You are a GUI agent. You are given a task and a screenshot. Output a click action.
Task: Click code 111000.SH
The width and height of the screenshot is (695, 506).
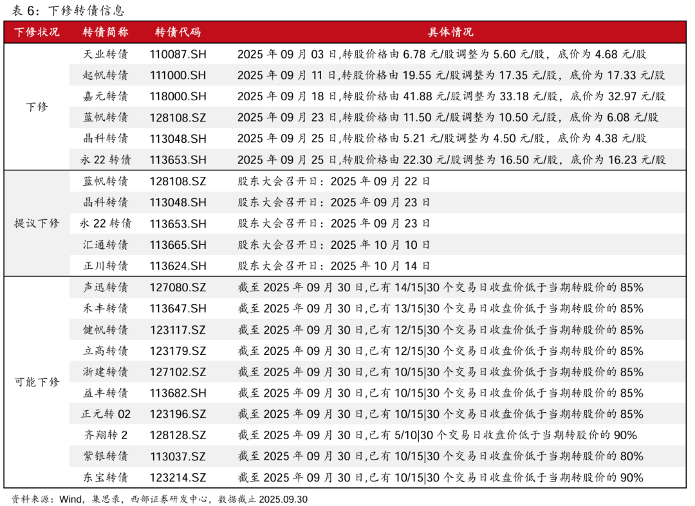click(178, 75)
